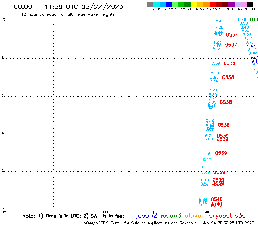Click the wave height value 8.80

point(253,54)
